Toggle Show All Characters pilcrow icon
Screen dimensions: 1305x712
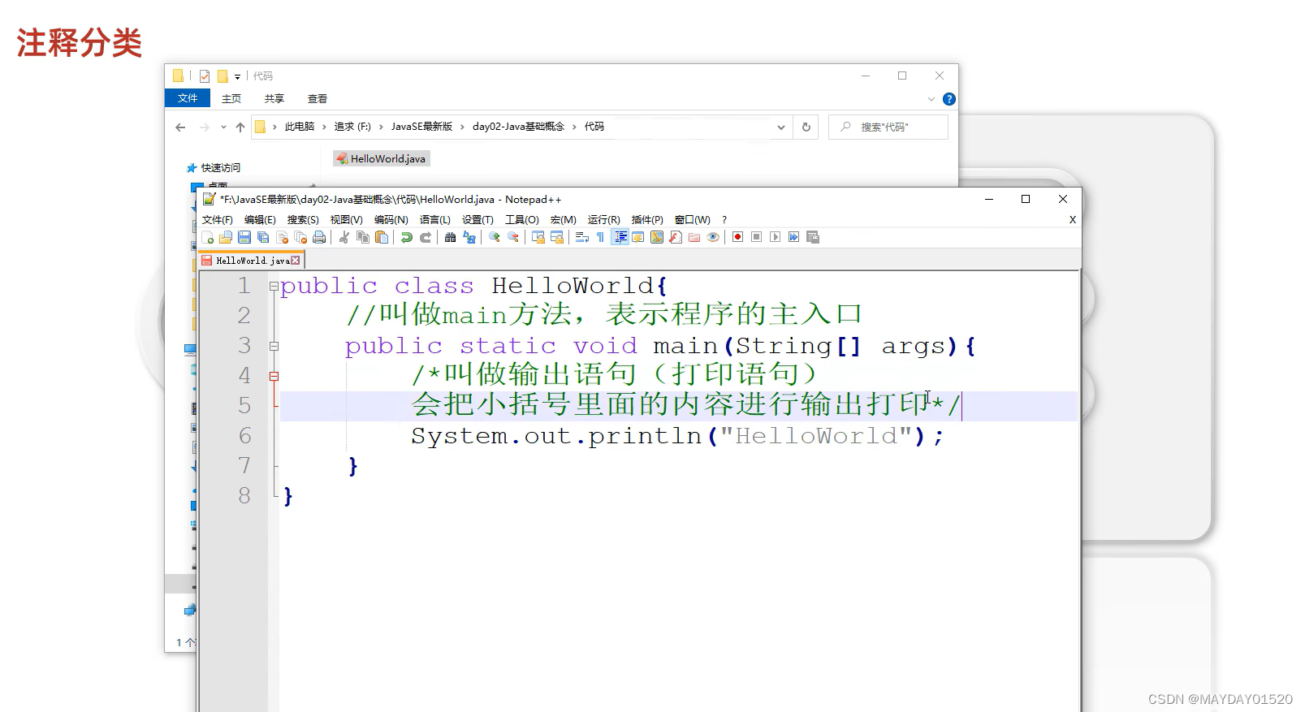coord(601,237)
